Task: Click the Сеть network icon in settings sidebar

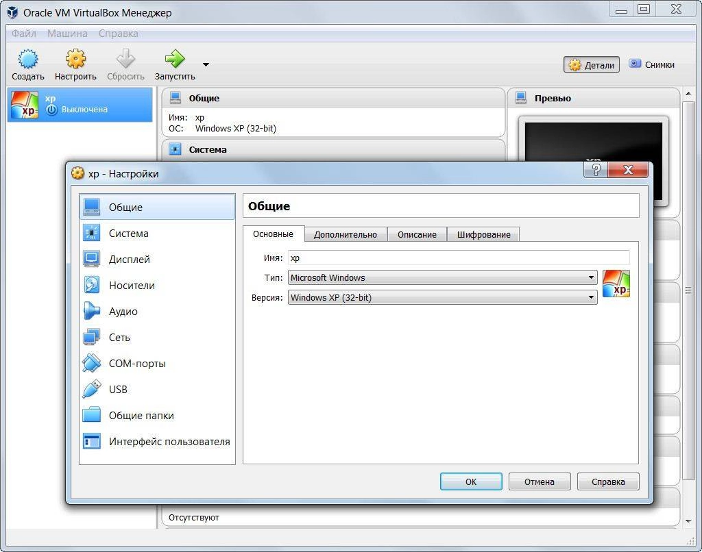Action: (x=92, y=337)
